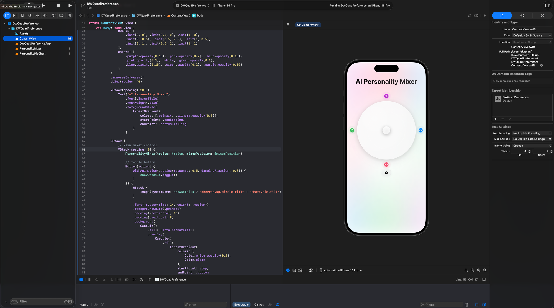Toggle the inspector sidebar panel
Image resolution: width=554 pixels, height=308 pixels.
(x=548, y=6)
